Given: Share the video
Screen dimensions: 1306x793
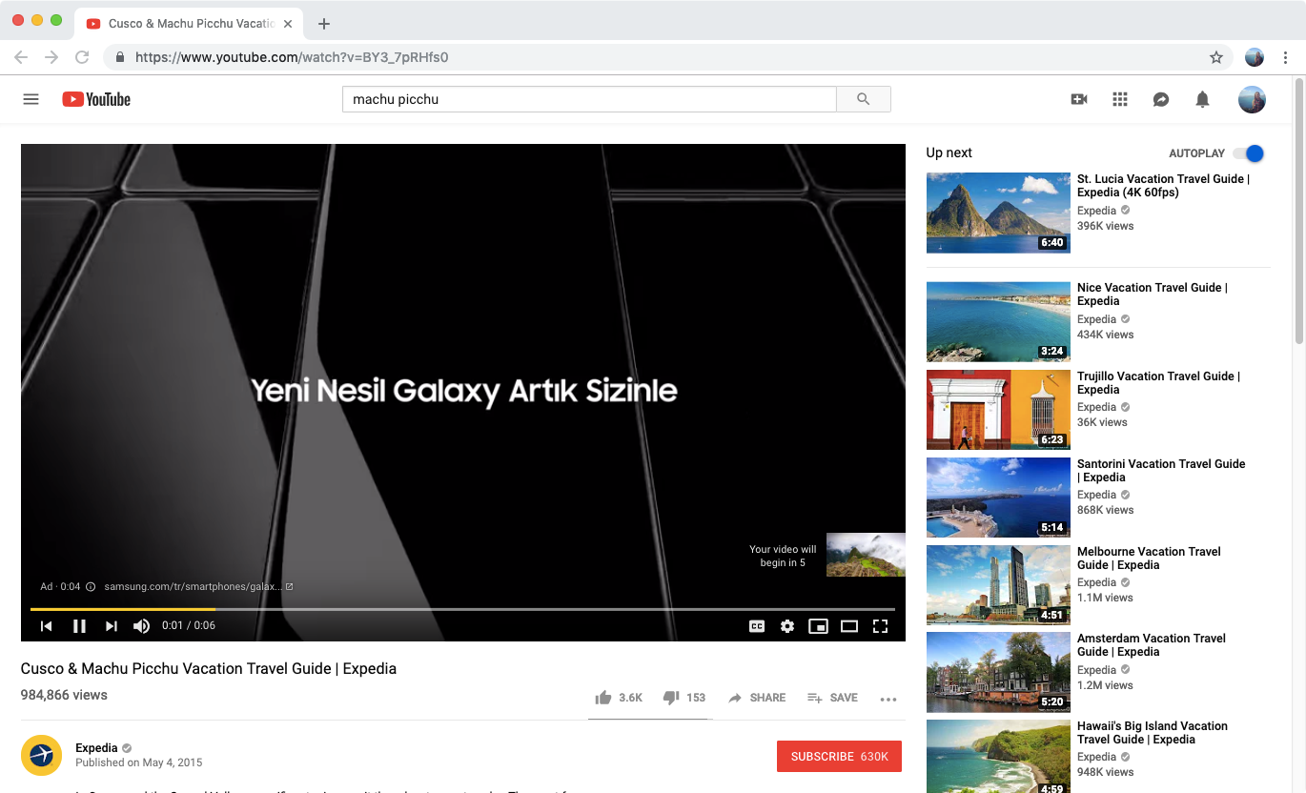Looking at the screenshot, I should coord(757,698).
